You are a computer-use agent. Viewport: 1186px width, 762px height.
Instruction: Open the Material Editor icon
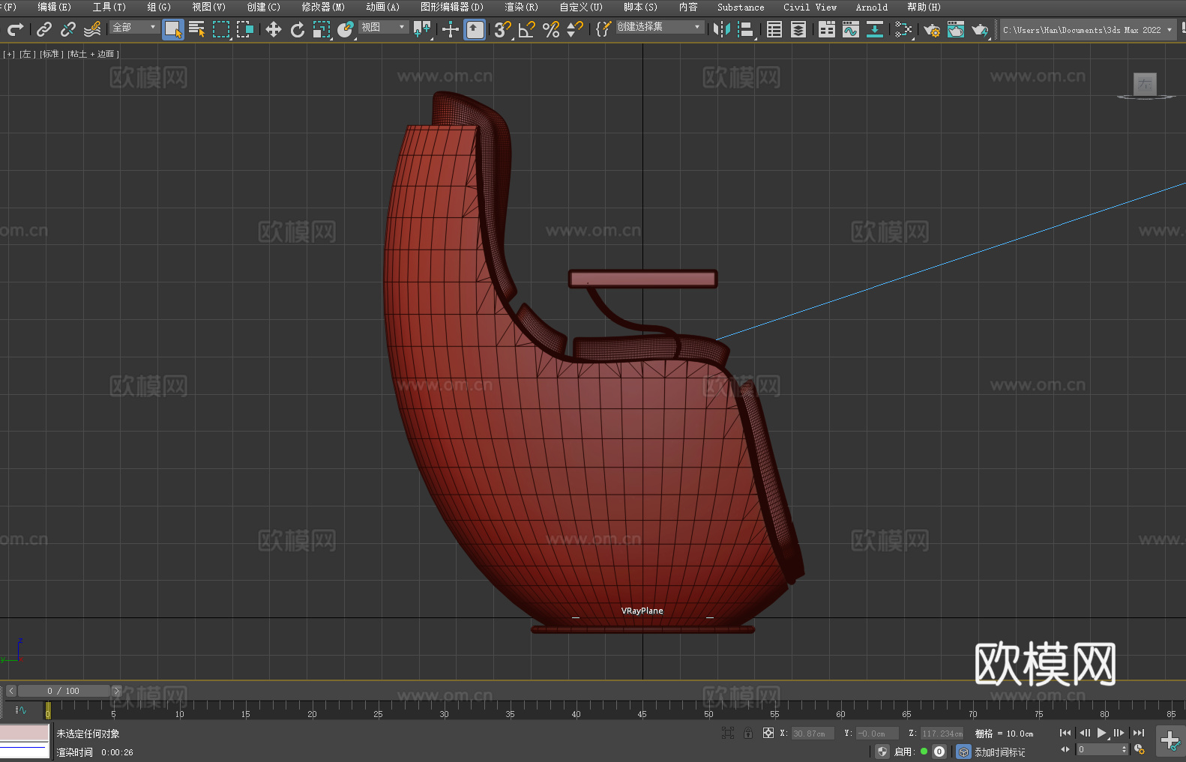(903, 29)
